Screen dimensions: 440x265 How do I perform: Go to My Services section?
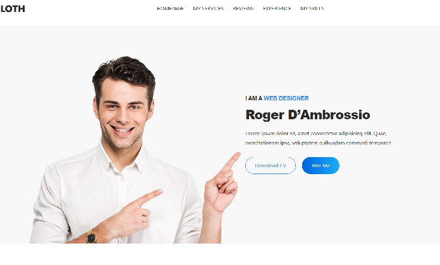tap(208, 8)
